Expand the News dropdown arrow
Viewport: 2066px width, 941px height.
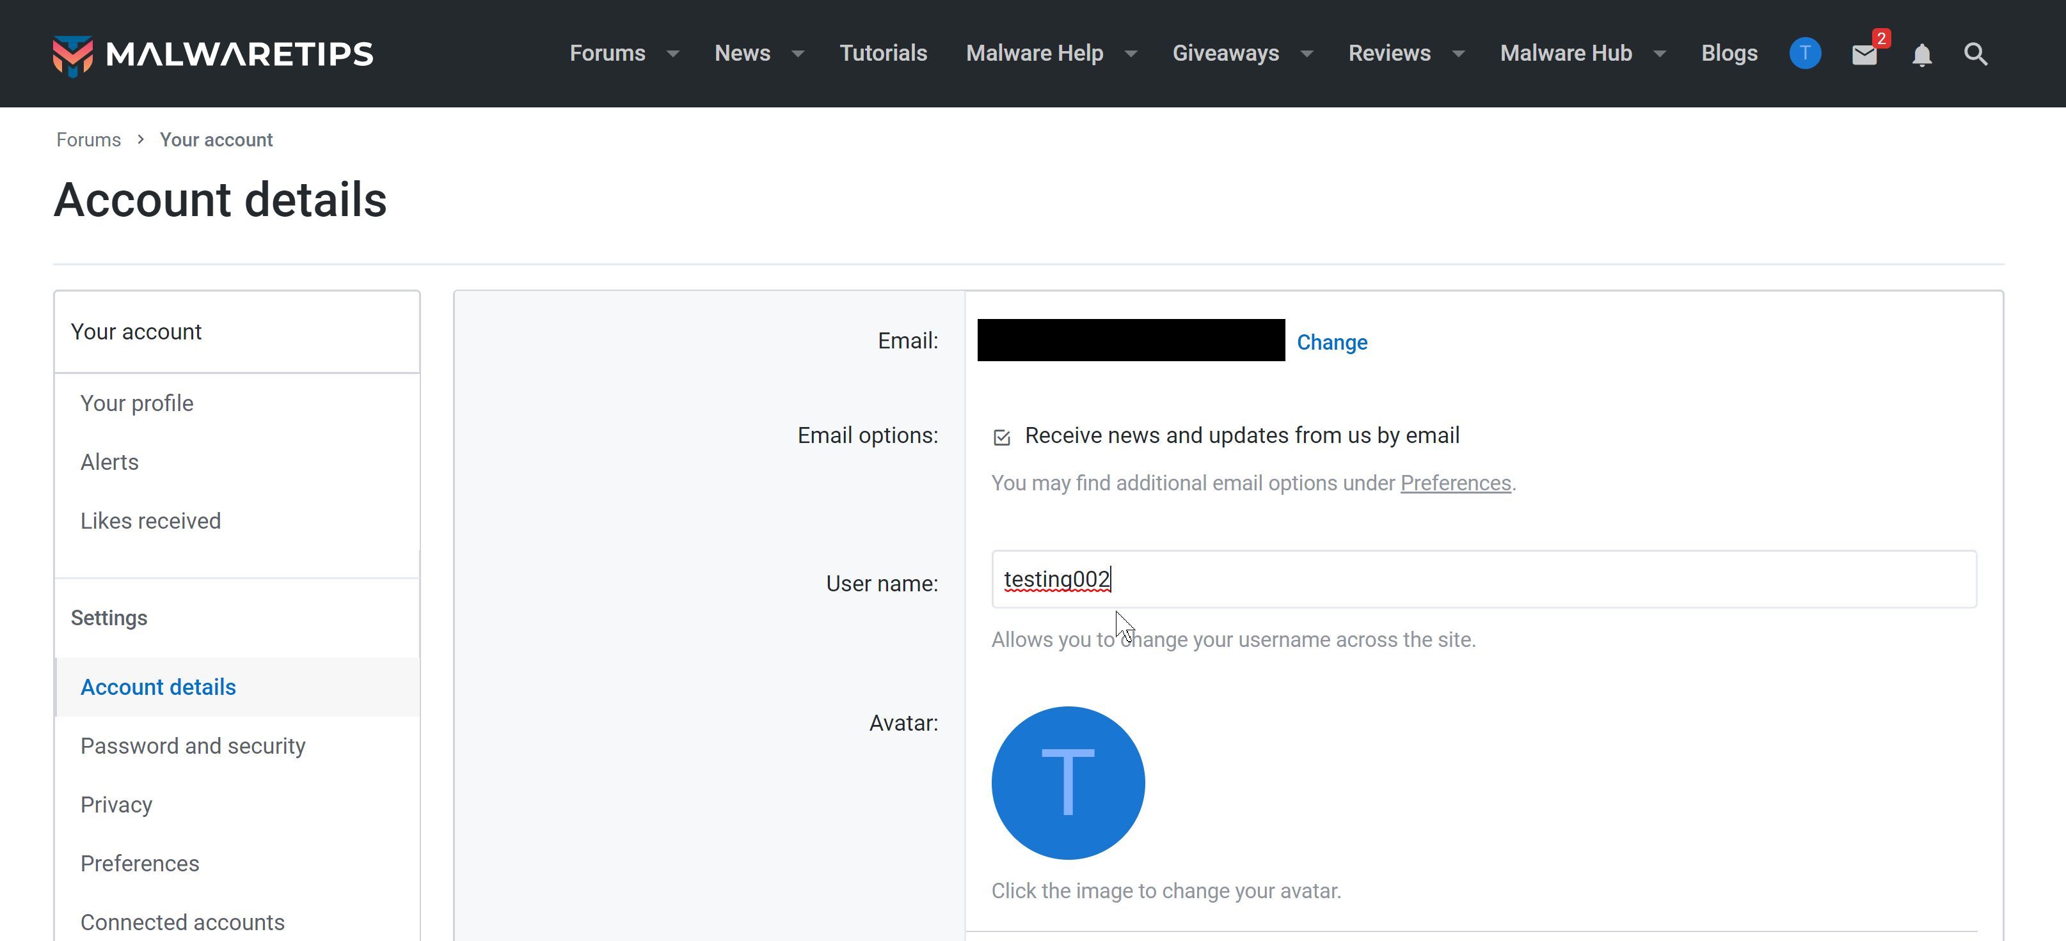click(798, 54)
